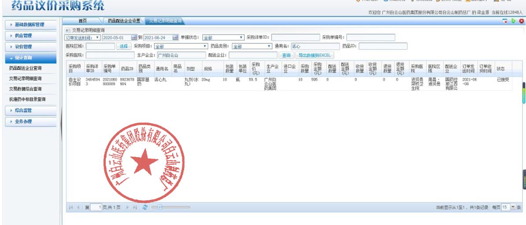Screen dimensions: 526x225
Task: Open the start date calendar picker
Action: (134, 37)
